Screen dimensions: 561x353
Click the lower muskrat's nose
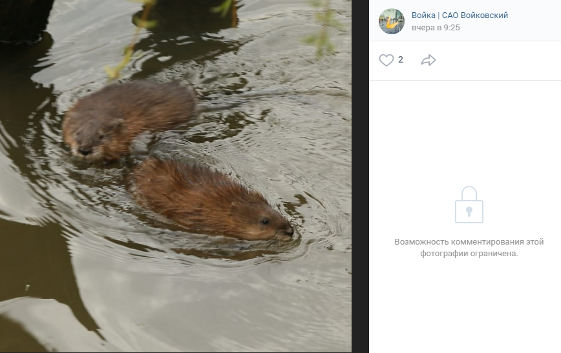(x=289, y=231)
